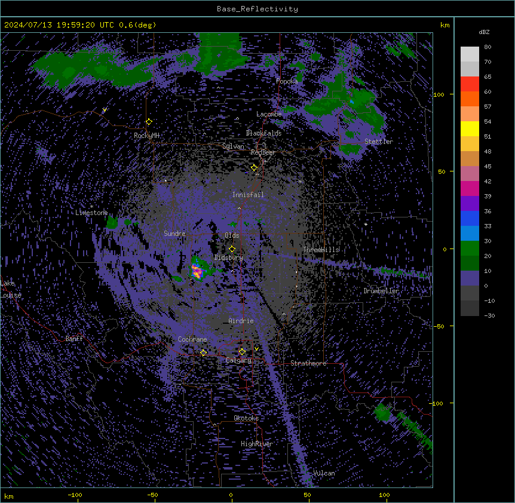Click the purple swatch between 39 and 36
The image size is (515, 503).
(470, 203)
